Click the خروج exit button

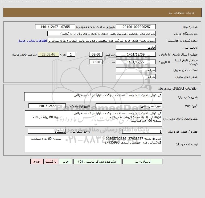pyautogui.click(x=37, y=162)
